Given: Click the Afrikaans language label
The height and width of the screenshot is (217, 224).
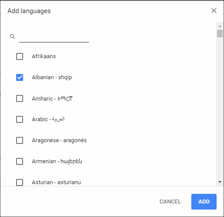Looking at the screenshot, I should click(44, 56).
